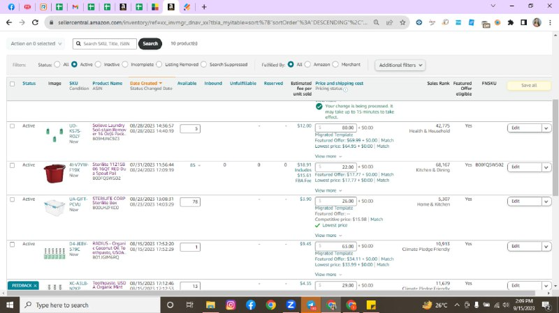Go back using the browser back arrow

tap(9, 22)
